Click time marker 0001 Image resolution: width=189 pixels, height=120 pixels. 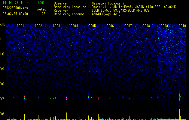click(x=20, y=26)
